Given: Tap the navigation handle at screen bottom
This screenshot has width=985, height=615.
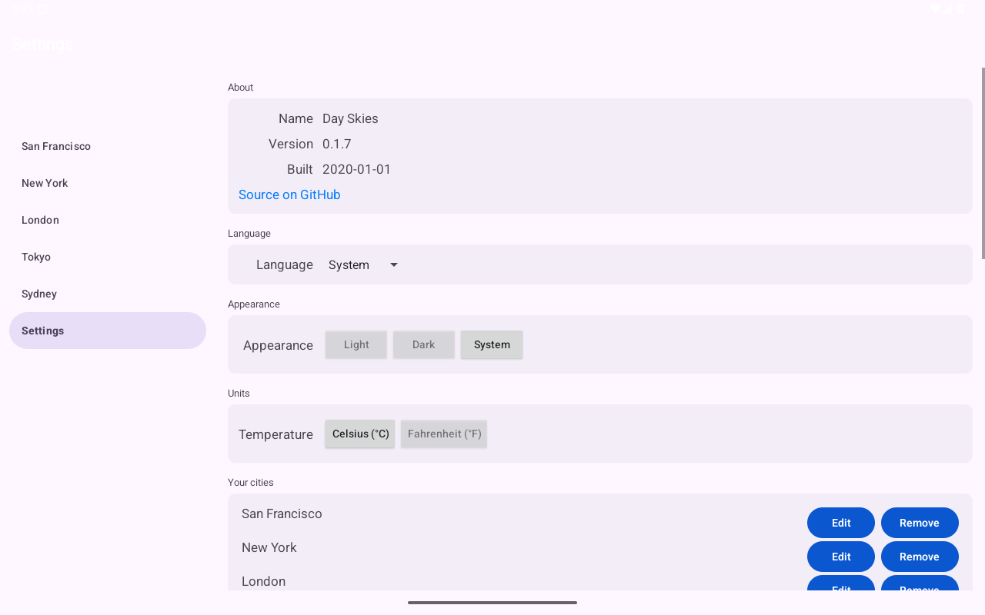Looking at the screenshot, I should click(x=492, y=603).
